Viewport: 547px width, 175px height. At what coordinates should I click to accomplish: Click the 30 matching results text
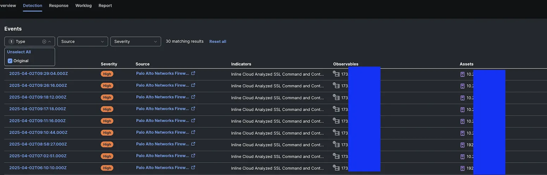tap(185, 41)
